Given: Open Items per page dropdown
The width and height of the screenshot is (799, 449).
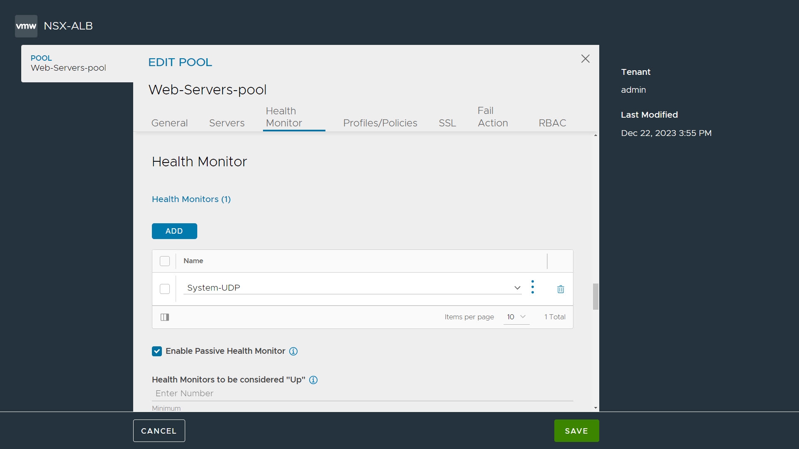Looking at the screenshot, I should pos(516,317).
